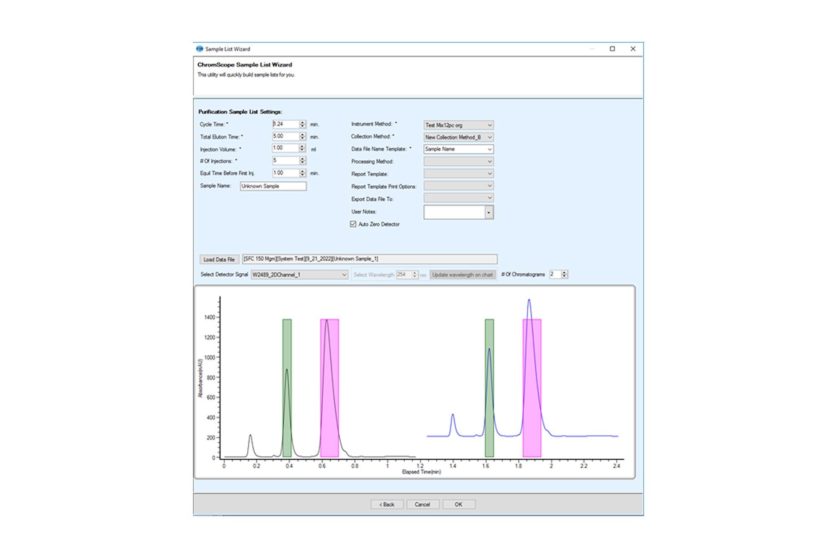Click the Sample Name text field
Image resolution: width=837 pixels, height=558 pixels.
(273, 186)
